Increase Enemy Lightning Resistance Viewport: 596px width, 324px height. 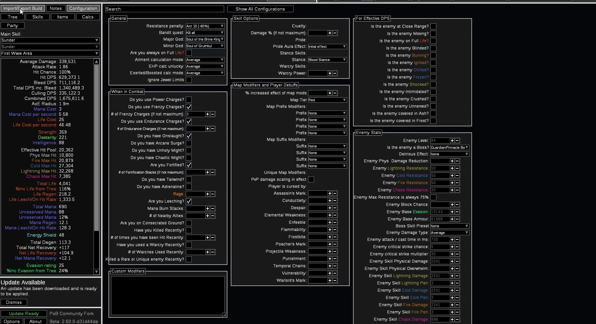tap(452, 168)
